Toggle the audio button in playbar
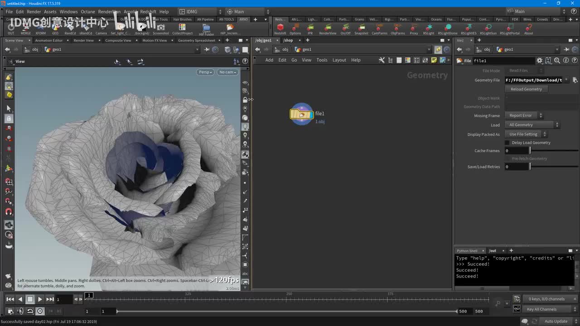 click(20, 311)
